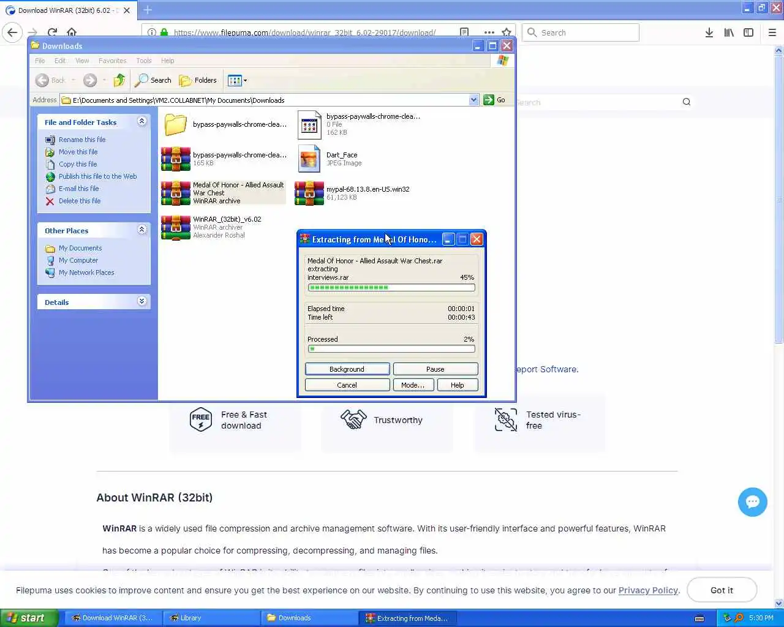Viewport: 784px width, 627px height.
Task: Open Search in the Downloads toolbar
Action: (153, 80)
